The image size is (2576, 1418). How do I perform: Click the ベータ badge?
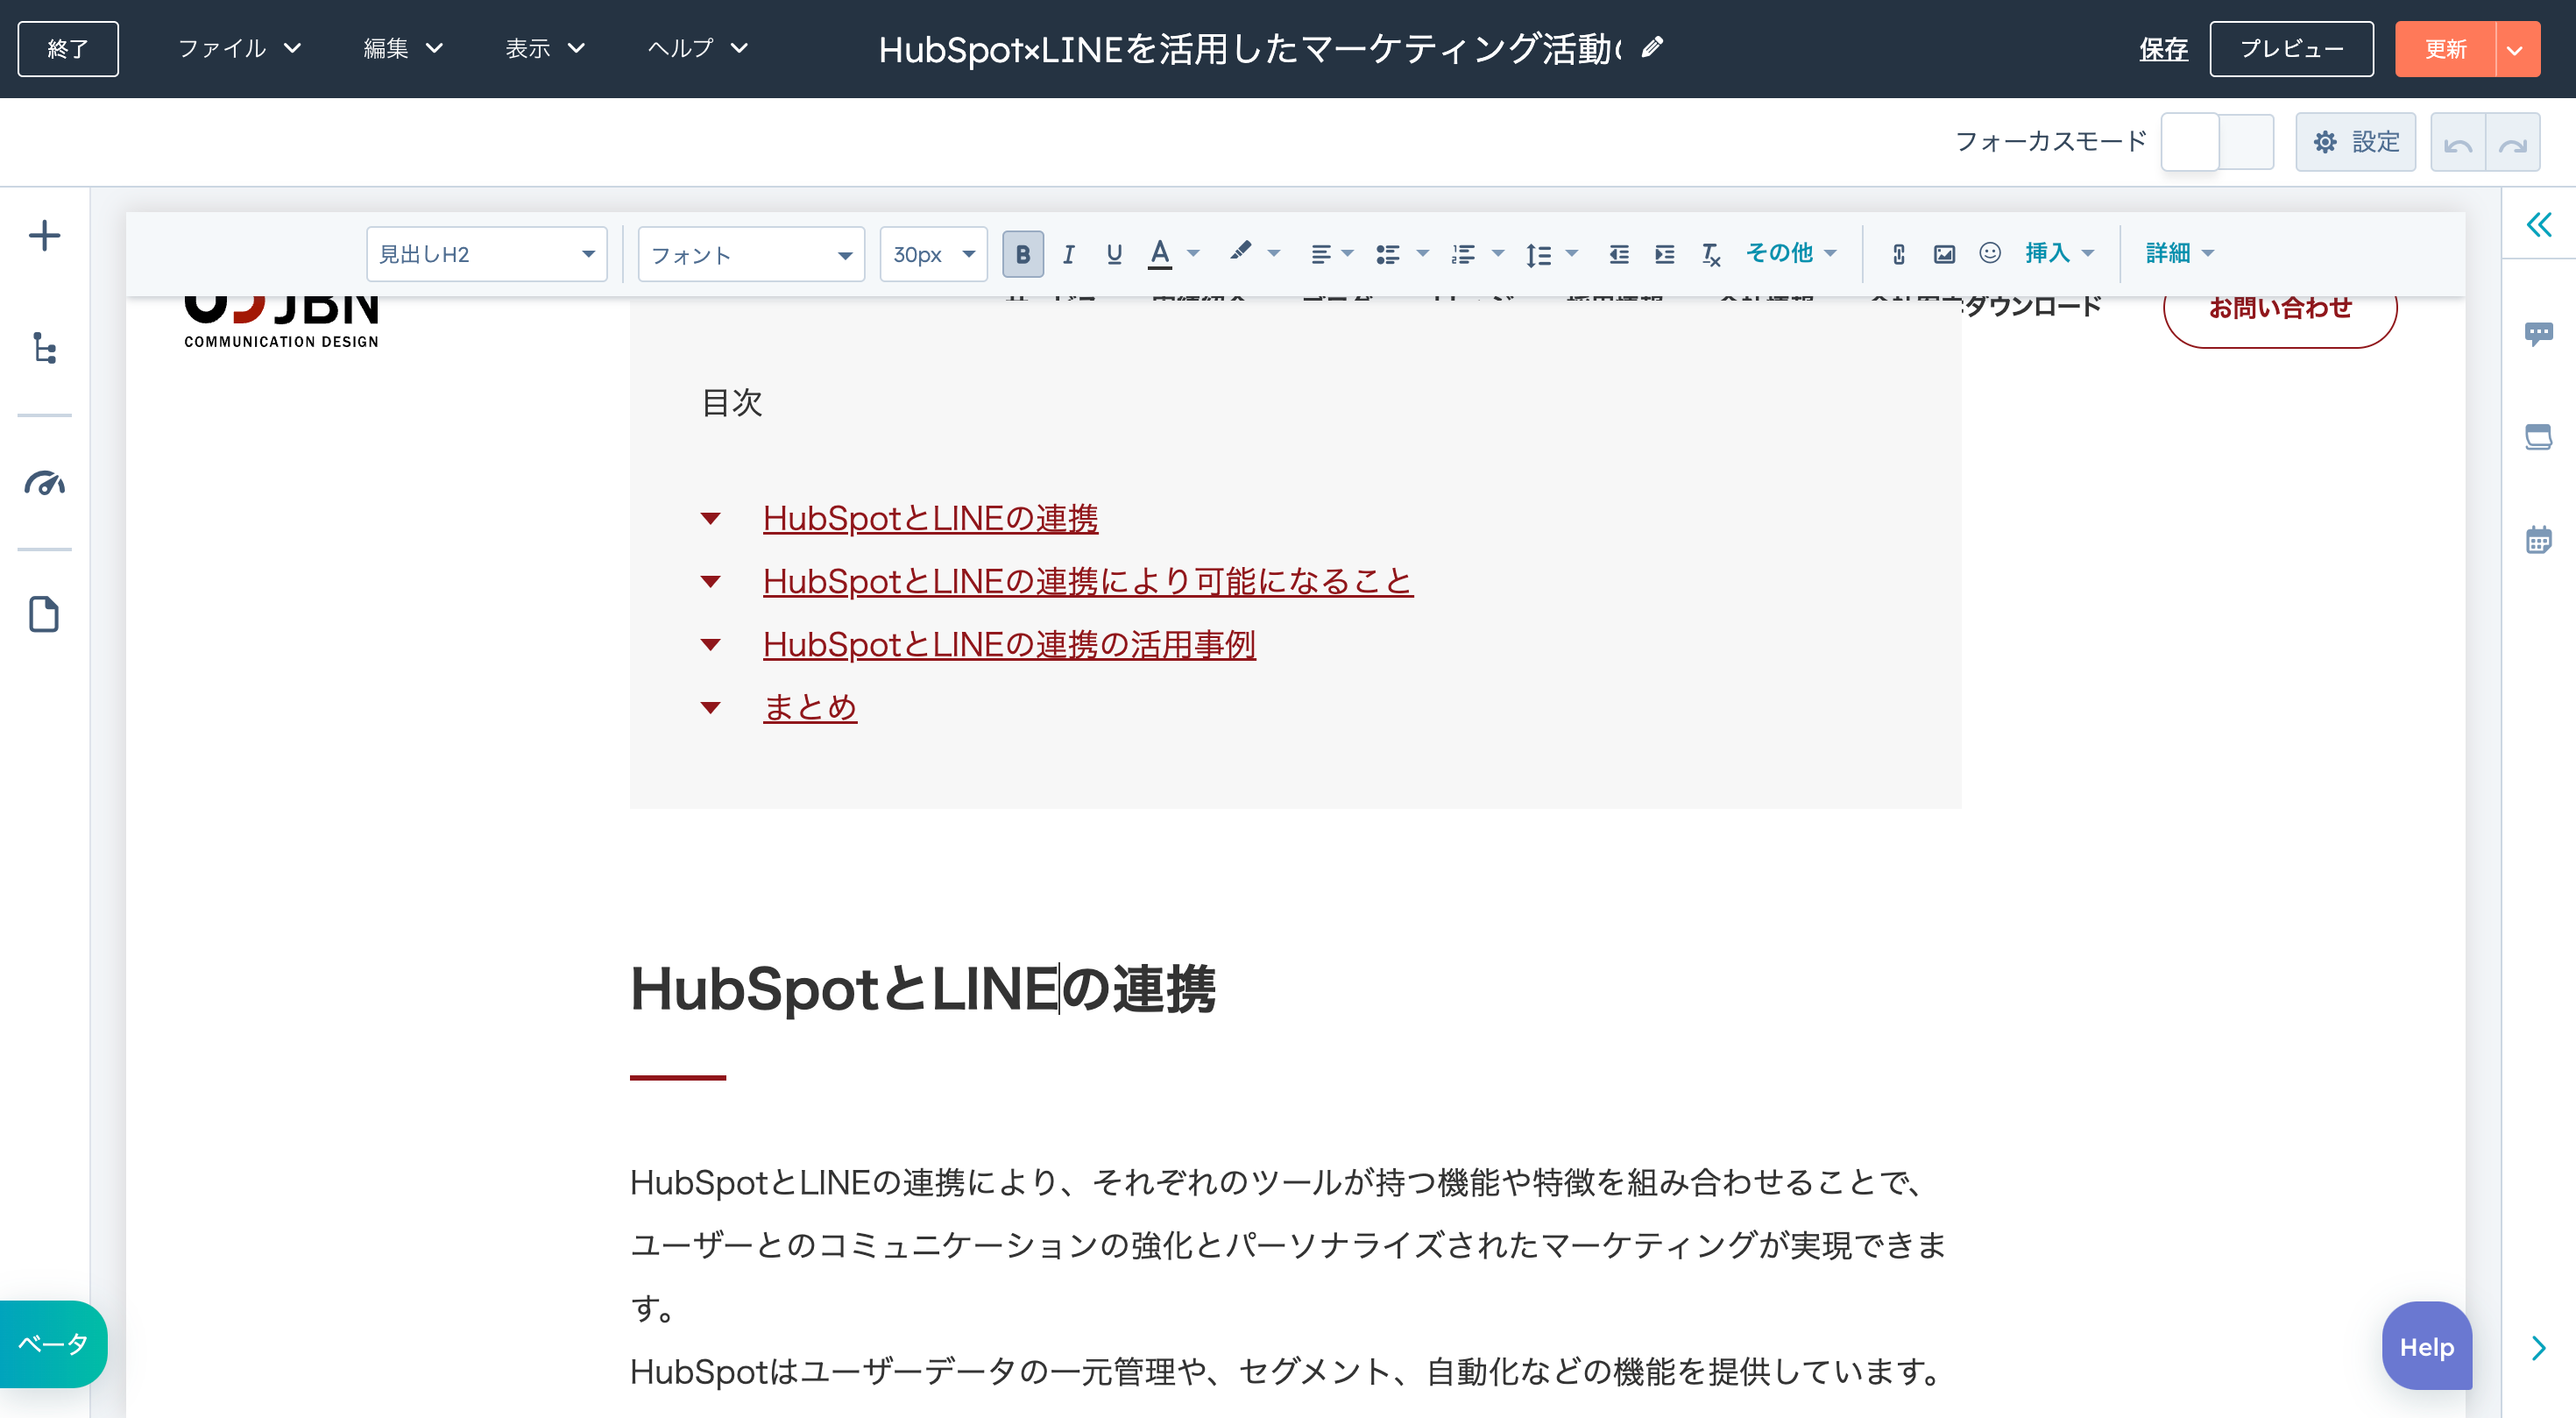click(x=53, y=1344)
